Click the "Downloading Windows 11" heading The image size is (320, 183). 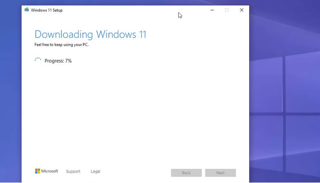tap(91, 34)
